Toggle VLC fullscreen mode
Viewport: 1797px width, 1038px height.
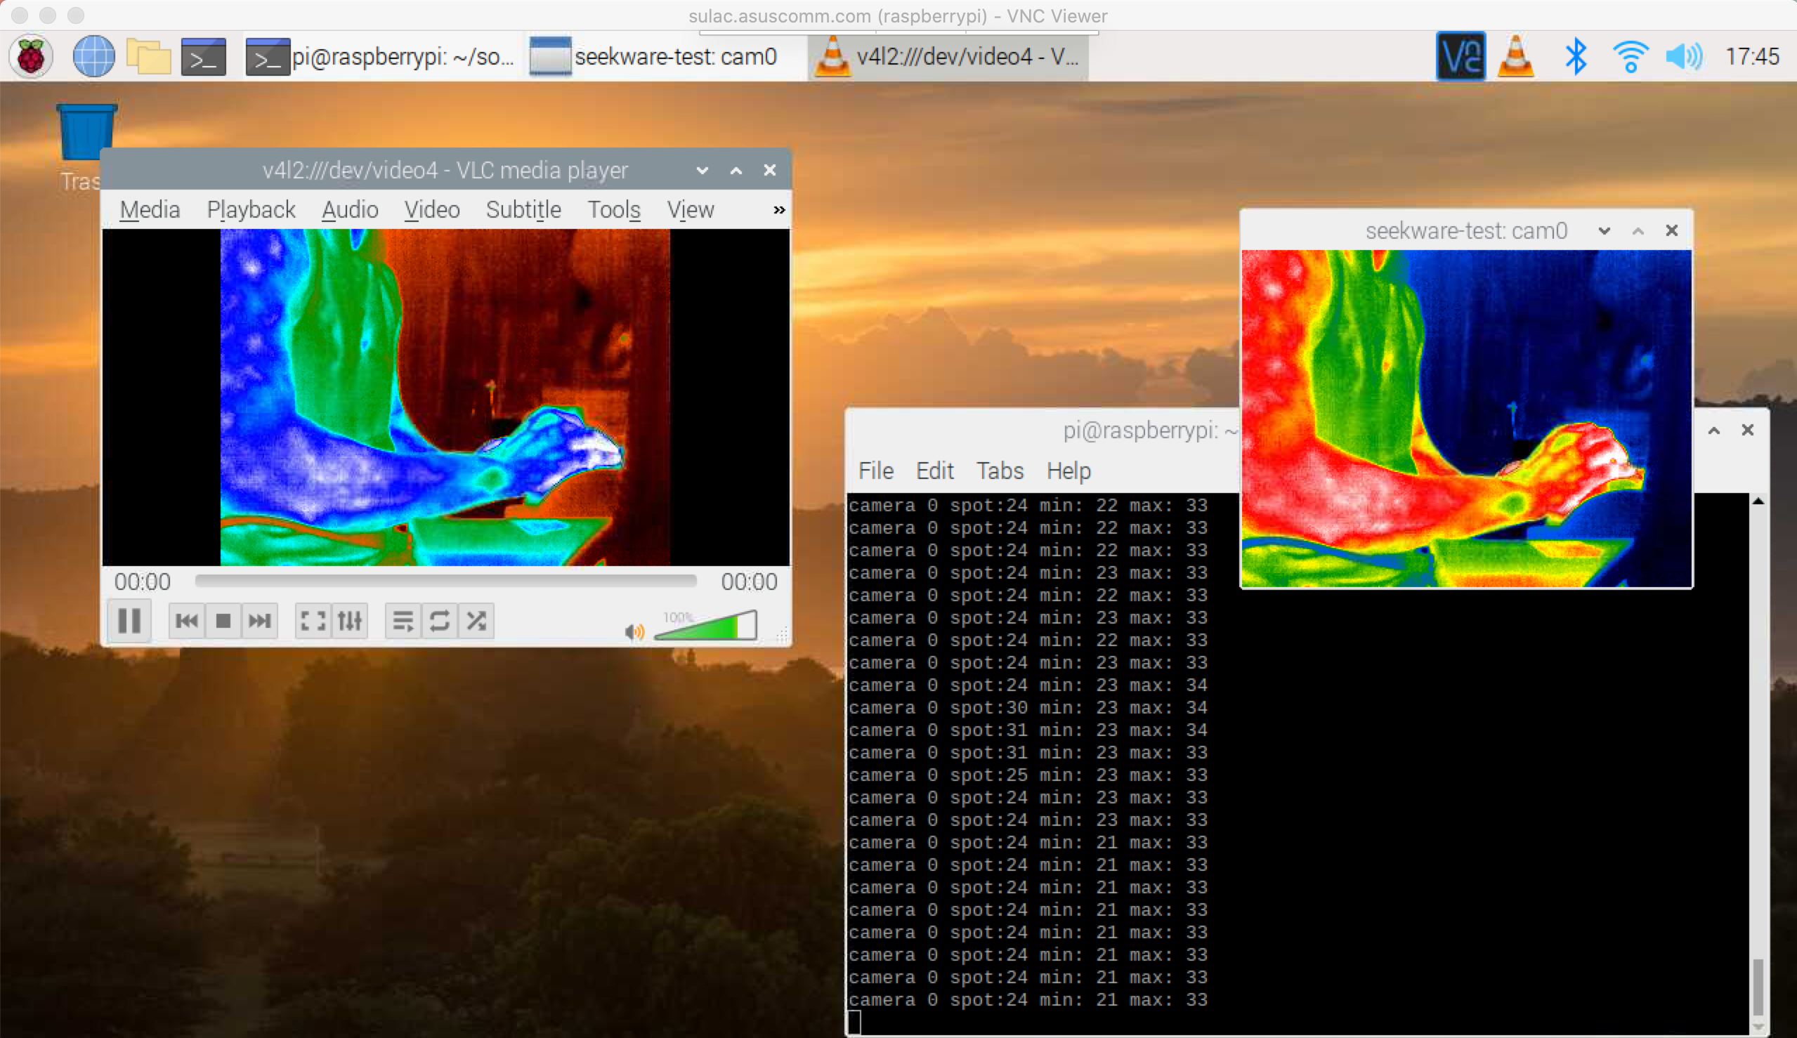(313, 621)
